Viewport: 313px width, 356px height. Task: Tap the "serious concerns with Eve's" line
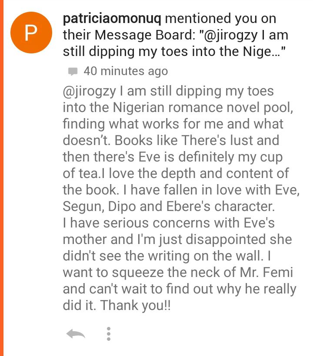[169, 223]
